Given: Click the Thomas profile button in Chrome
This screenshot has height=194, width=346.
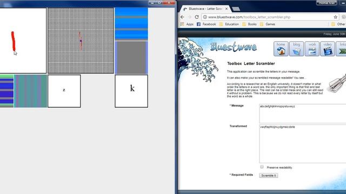Looking at the screenshot, I should [x=327, y=3].
